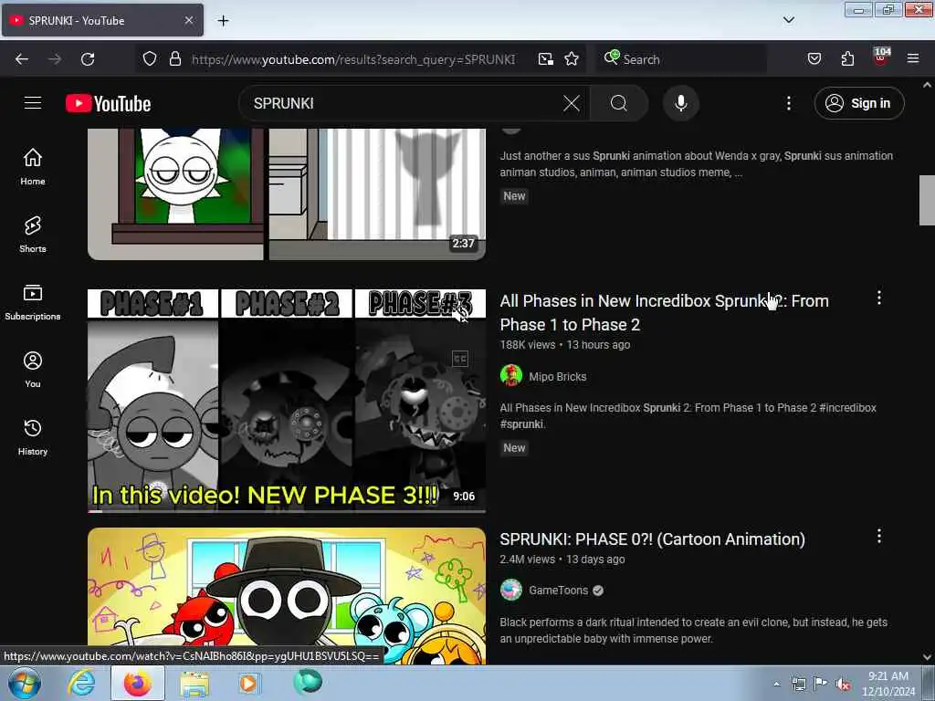Open YouTube settings three-dot menu

pos(788,103)
